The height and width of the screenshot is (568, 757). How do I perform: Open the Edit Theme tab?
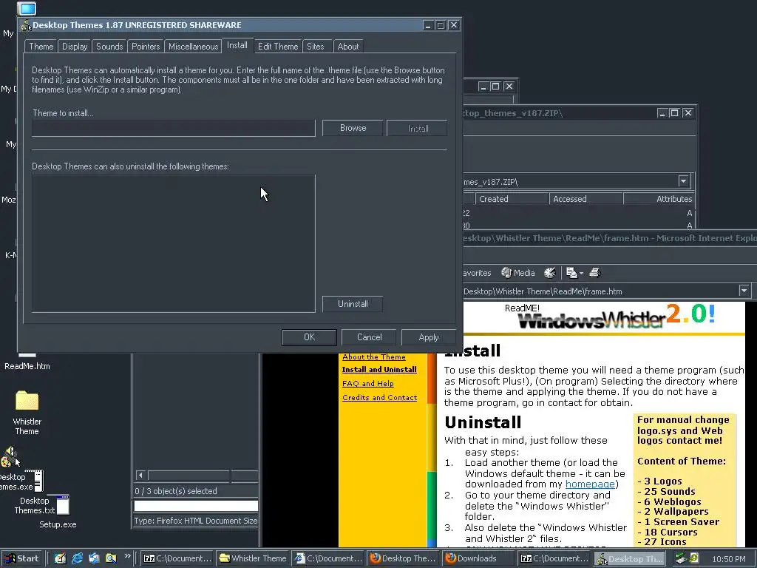[278, 47]
